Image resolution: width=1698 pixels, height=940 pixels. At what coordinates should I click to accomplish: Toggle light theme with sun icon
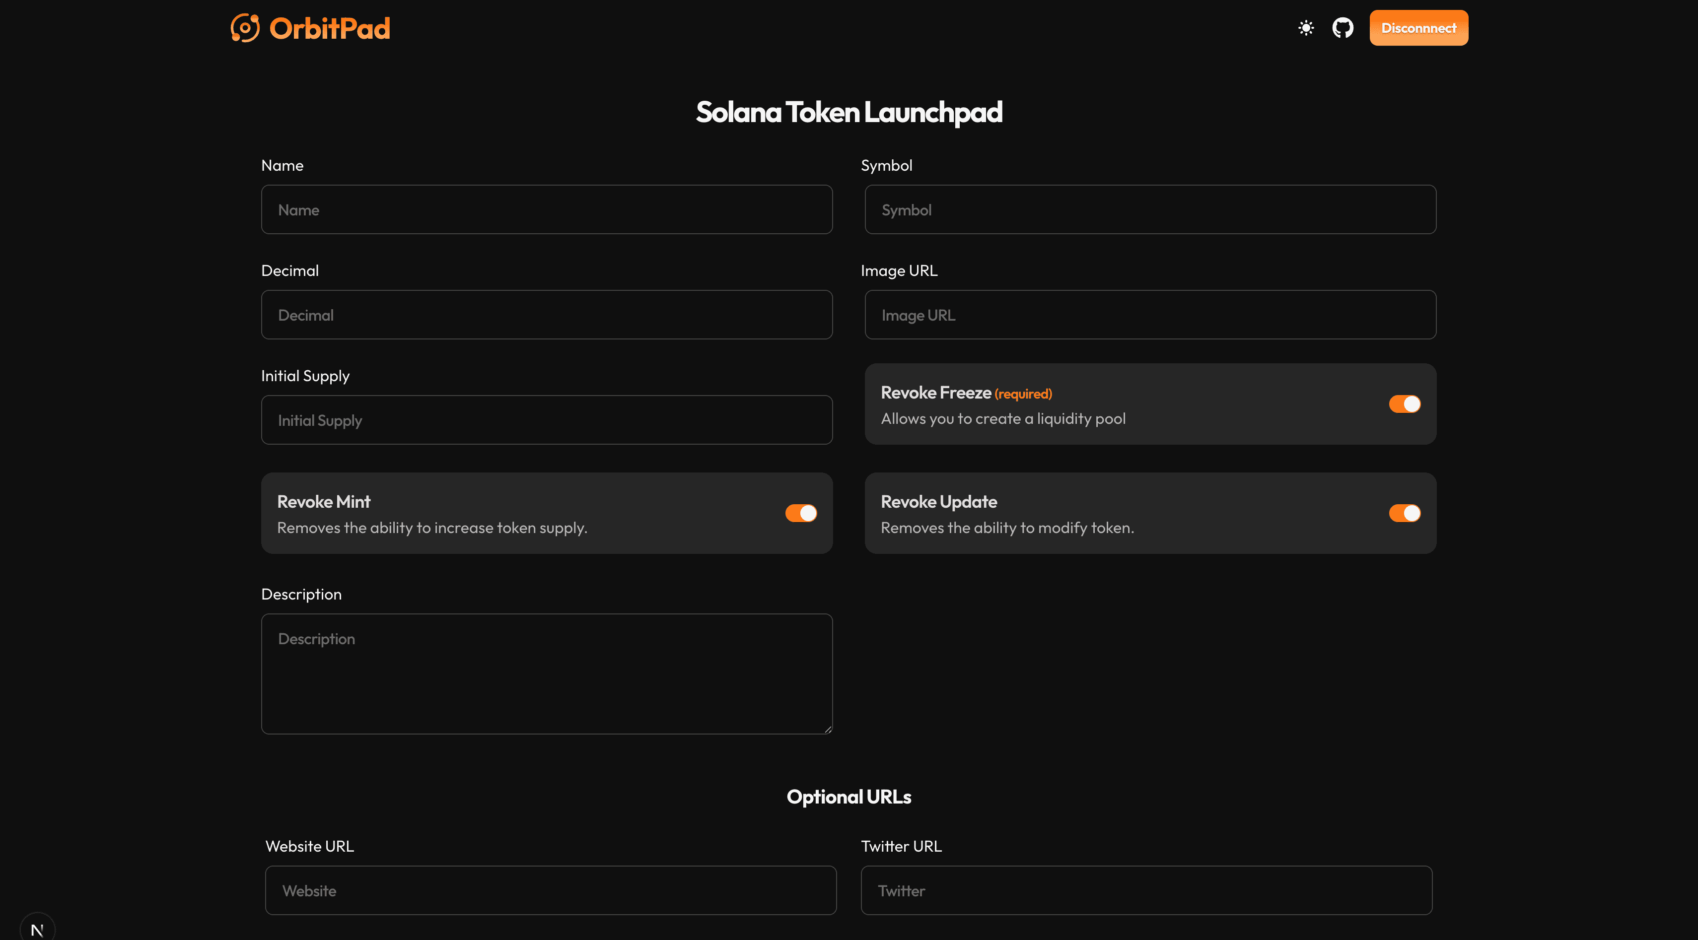click(x=1306, y=28)
